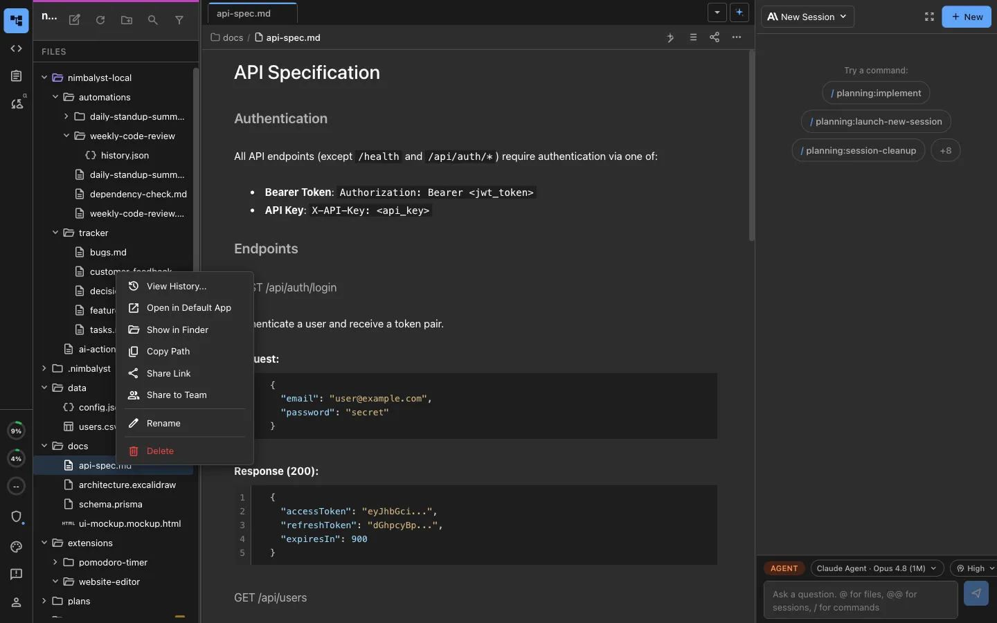Open the High effort dropdown
Screen dimensions: 997x623
[975, 568]
